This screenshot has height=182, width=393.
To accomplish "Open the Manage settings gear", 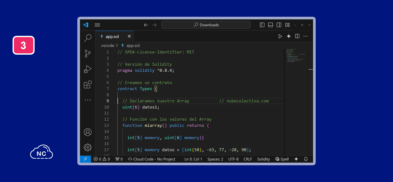I will tap(88, 147).
